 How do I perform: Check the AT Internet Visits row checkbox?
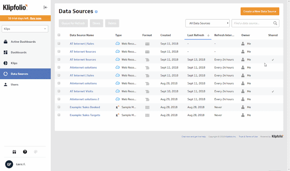point(59,91)
